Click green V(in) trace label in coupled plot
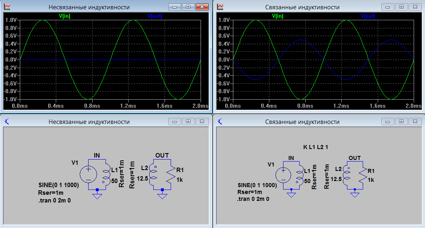425x228 pixels. pos(277,16)
